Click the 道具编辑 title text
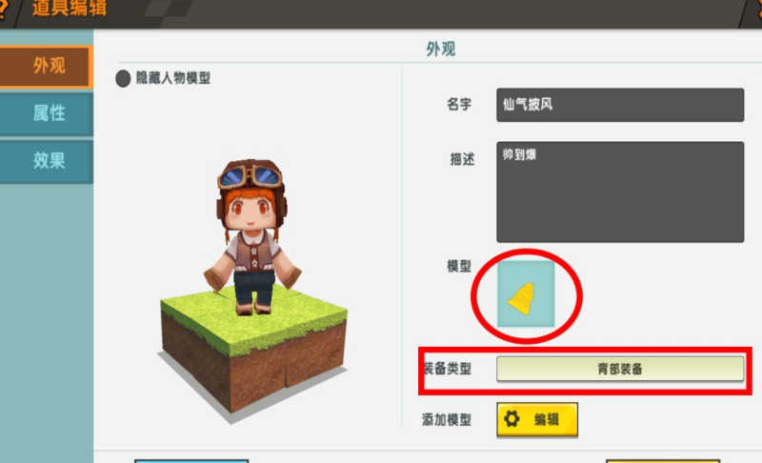The height and width of the screenshot is (463, 762). coord(70,9)
